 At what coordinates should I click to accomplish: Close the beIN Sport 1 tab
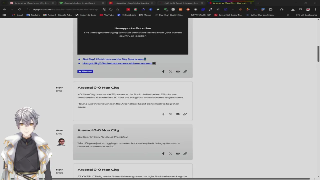click(202, 3)
